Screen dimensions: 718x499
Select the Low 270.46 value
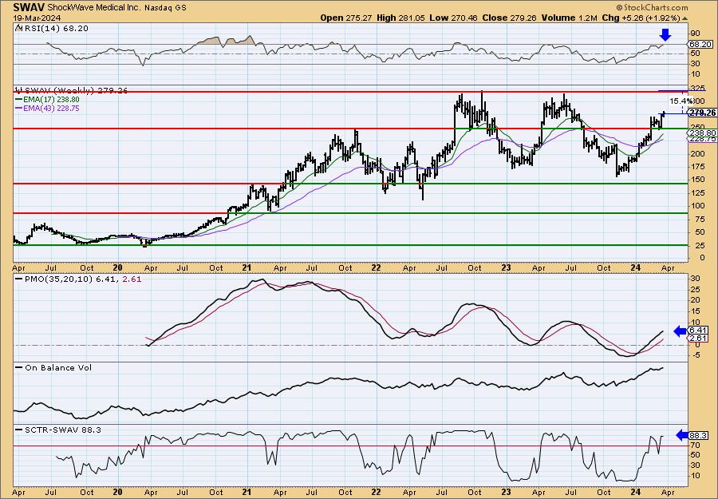[453, 18]
